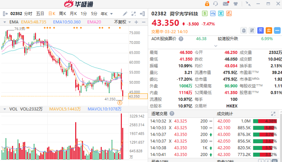Expand the trade statistics panel icon

point(273,114)
